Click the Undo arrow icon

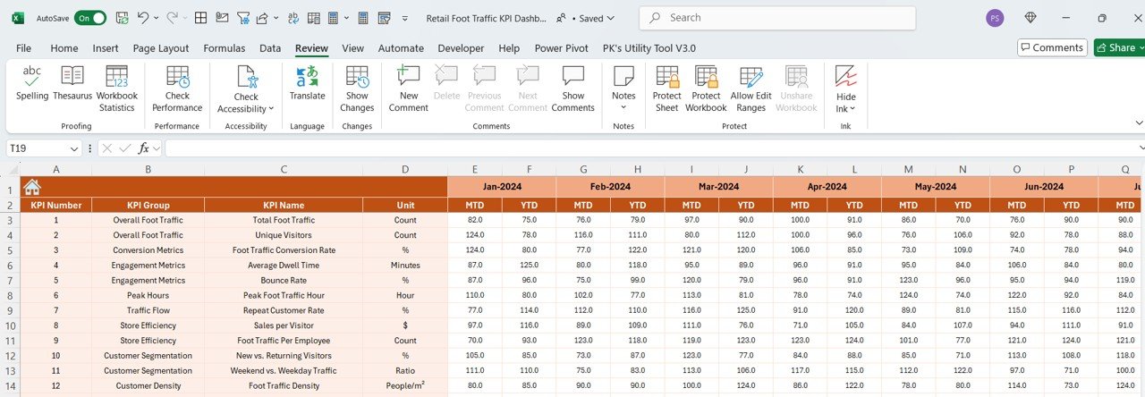[x=144, y=18]
